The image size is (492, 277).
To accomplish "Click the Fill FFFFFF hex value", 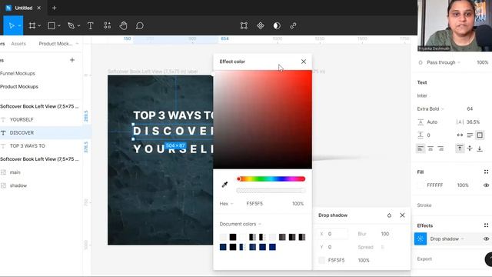I will pyautogui.click(x=435, y=185).
